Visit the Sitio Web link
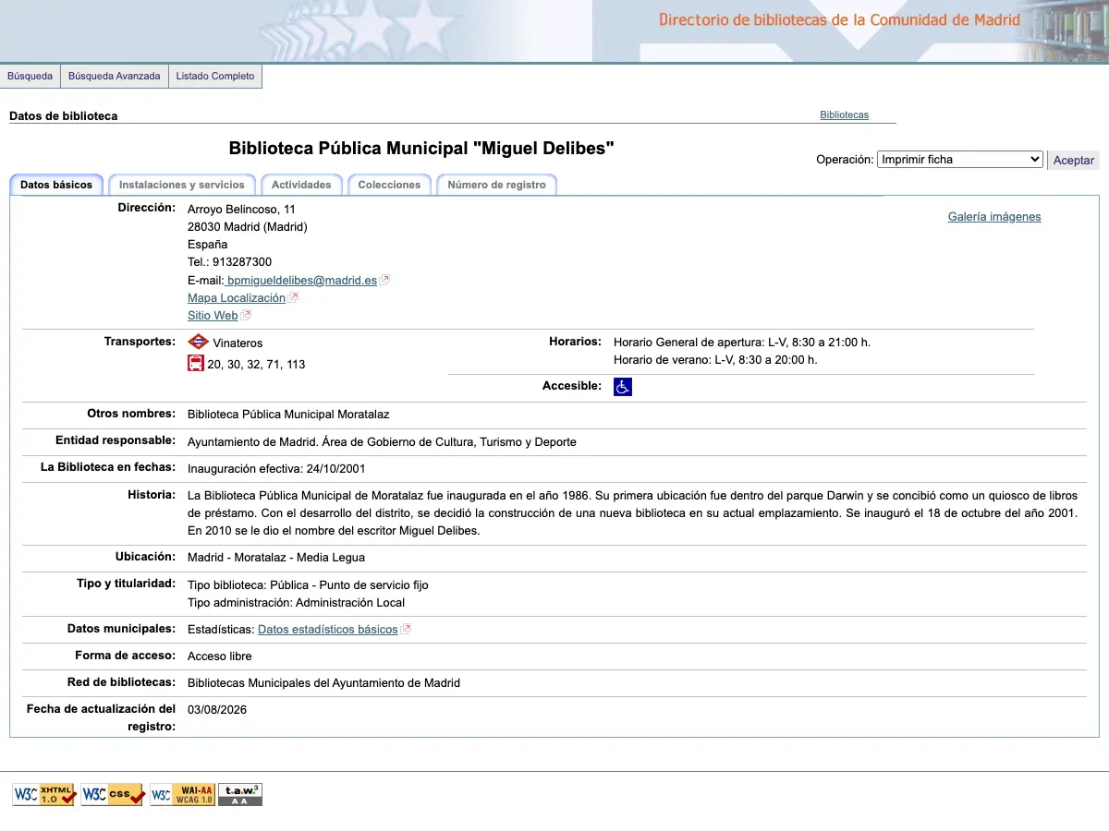This screenshot has height=831, width=1109. coord(213,315)
